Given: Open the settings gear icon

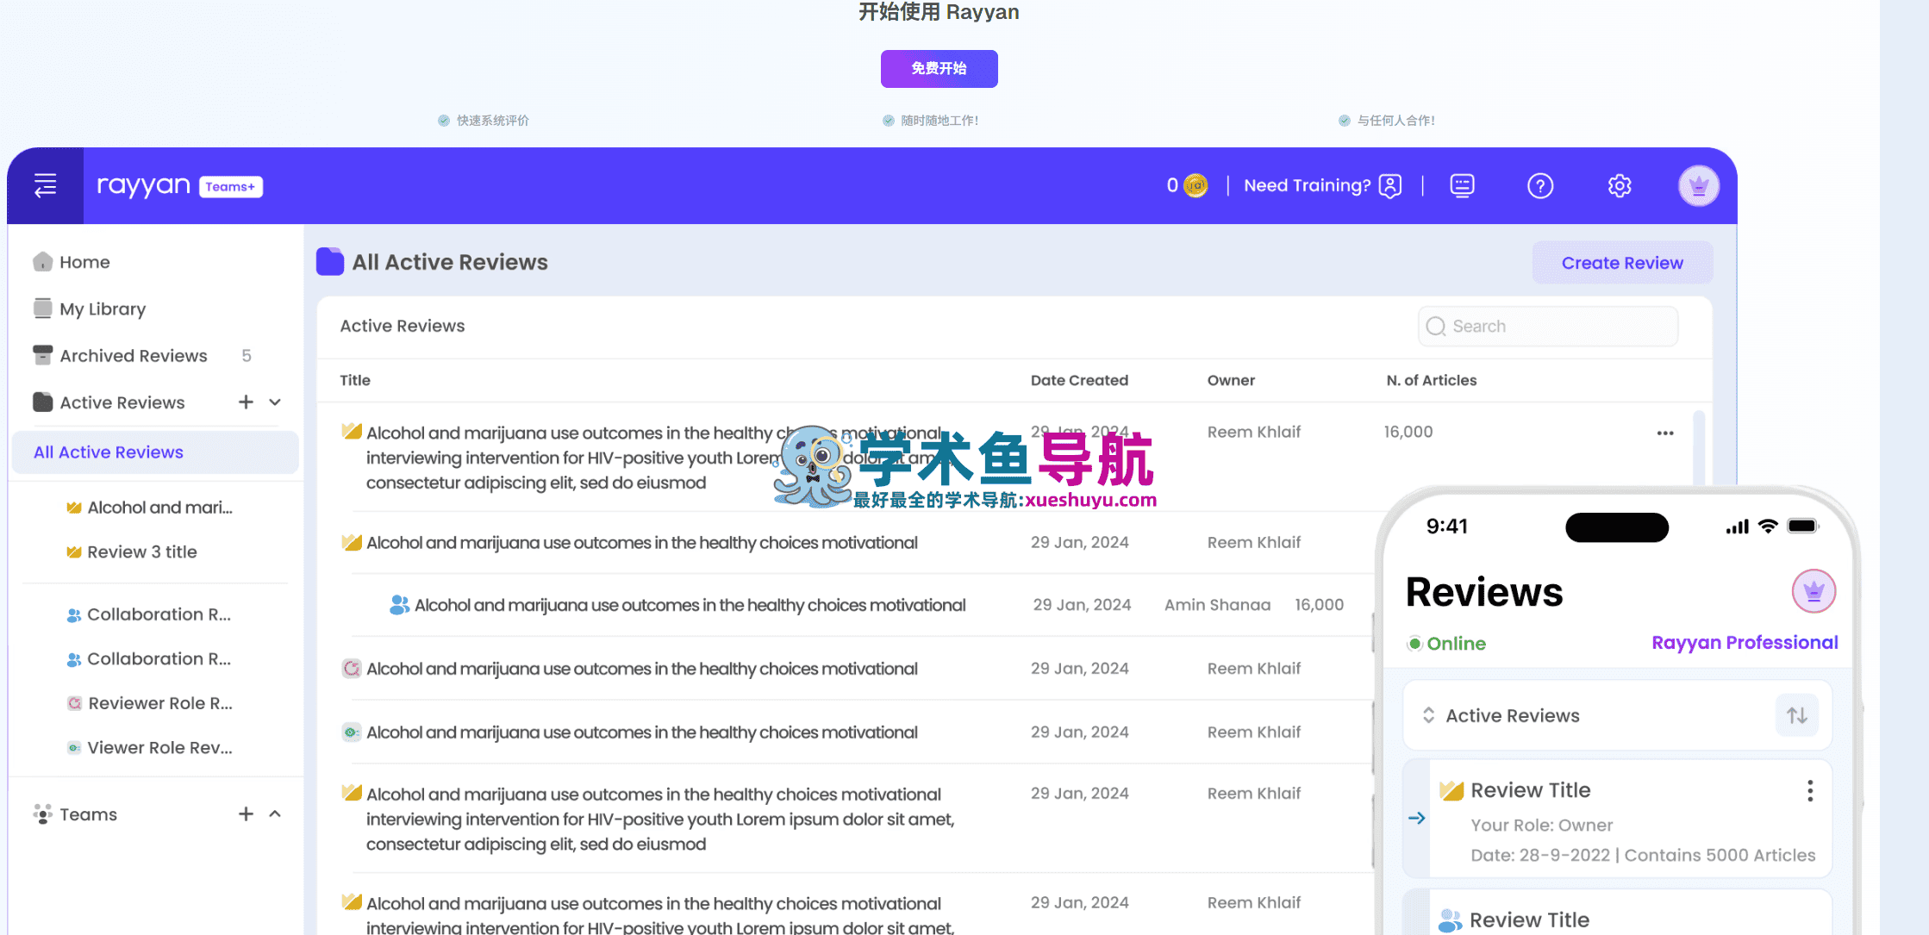Looking at the screenshot, I should pyautogui.click(x=1620, y=185).
